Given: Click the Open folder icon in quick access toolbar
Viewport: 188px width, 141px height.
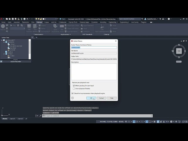Looking at the screenshot, I should click(x=10, y=19).
